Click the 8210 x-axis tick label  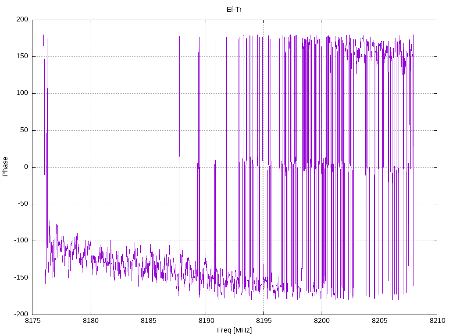437,321
